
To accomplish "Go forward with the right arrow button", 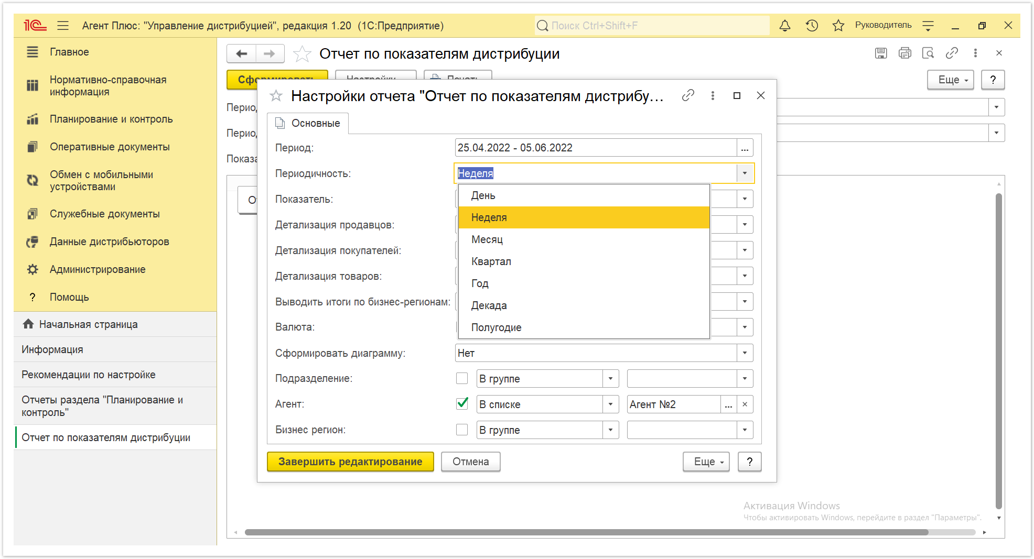I will (x=270, y=53).
